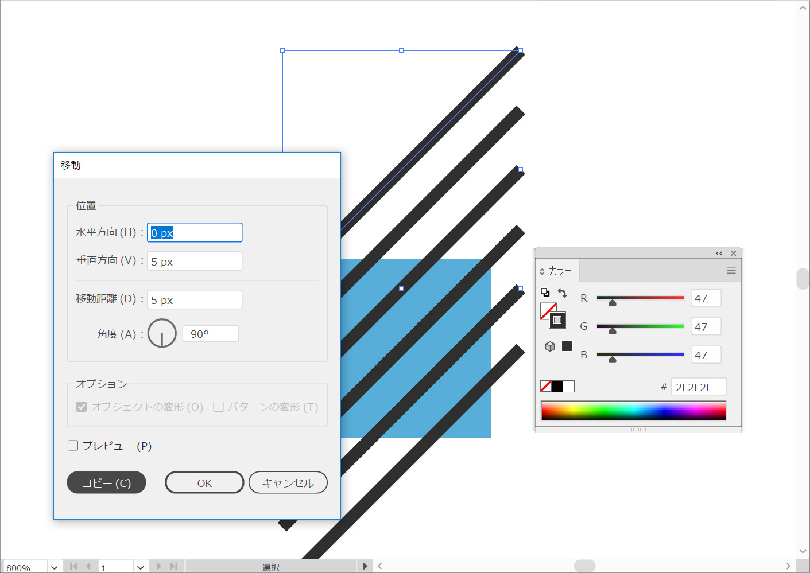810x573 pixels.
Task: Click the R channel red slider
Action: [x=640, y=298]
